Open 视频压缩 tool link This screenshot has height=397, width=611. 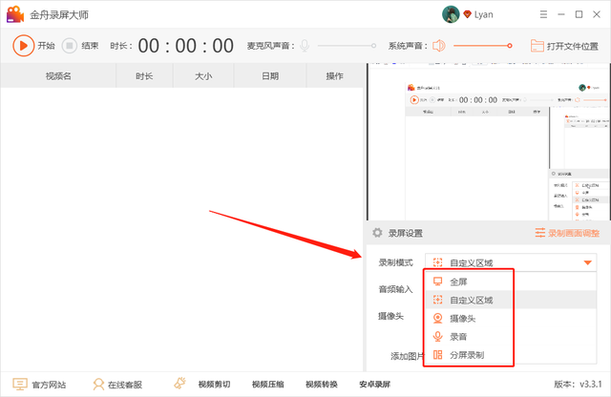point(267,385)
